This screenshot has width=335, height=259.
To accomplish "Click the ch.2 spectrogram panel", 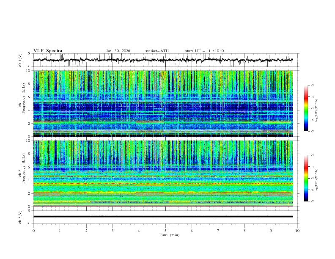I will (x=163, y=174).
